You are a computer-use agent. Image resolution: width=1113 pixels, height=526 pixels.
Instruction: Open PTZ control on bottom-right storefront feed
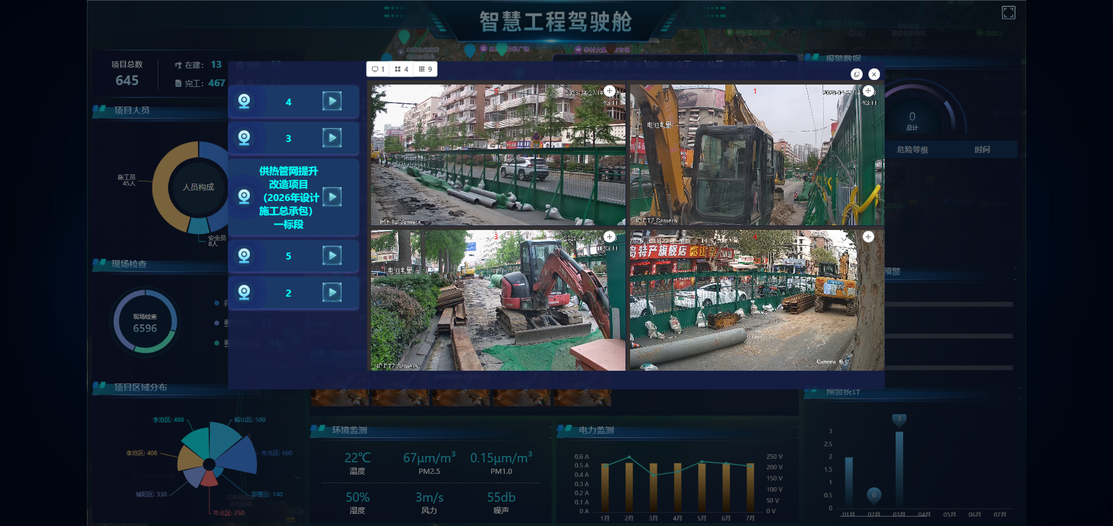(868, 236)
